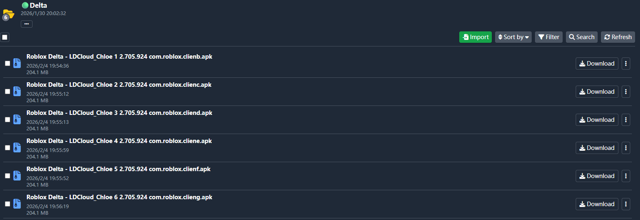
Task: Open three-dot menu for Chloe 6 file
Action: [x=626, y=204]
